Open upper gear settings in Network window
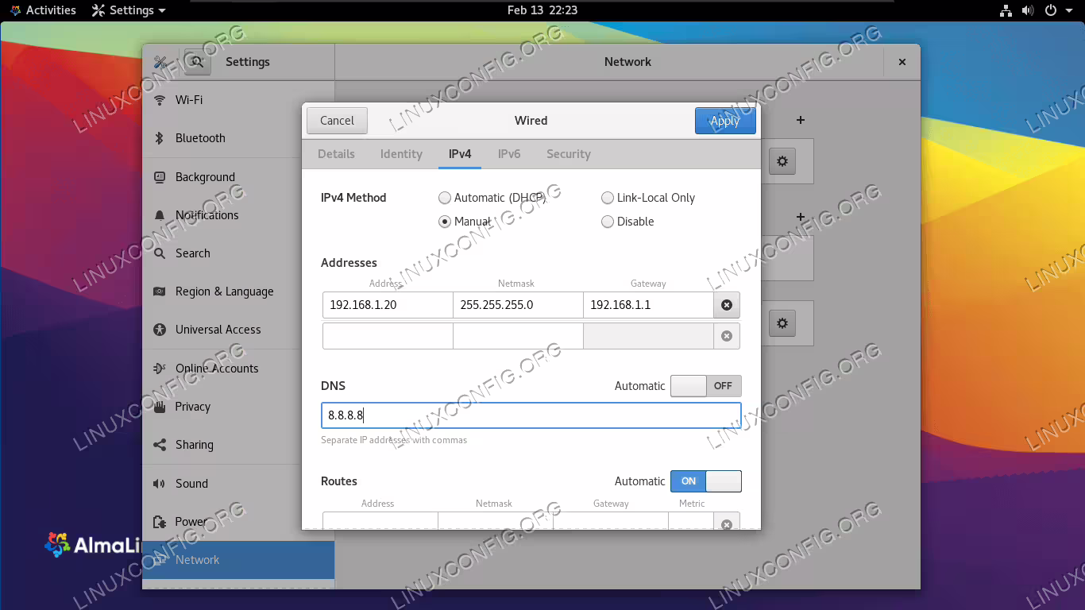The width and height of the screenshot is (1085, 610). [782, 161]
